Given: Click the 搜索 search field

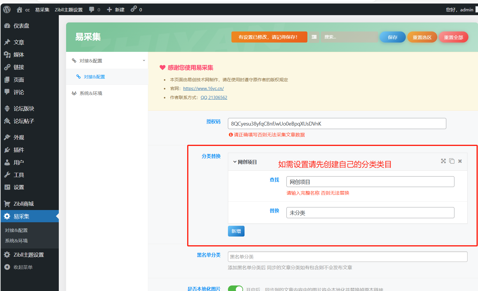Looking at the screenshot, I should click(x=349, y=37).
